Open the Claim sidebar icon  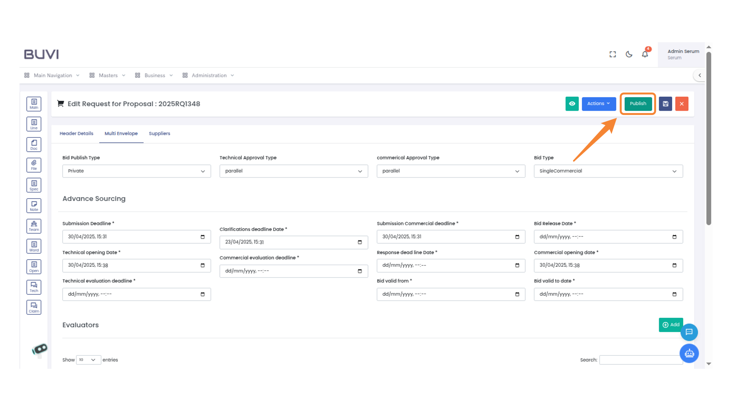34,307
